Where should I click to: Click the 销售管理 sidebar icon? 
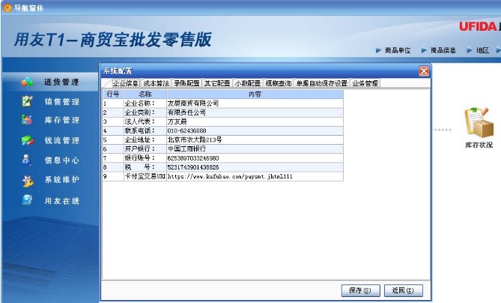[x=27, y=101]
